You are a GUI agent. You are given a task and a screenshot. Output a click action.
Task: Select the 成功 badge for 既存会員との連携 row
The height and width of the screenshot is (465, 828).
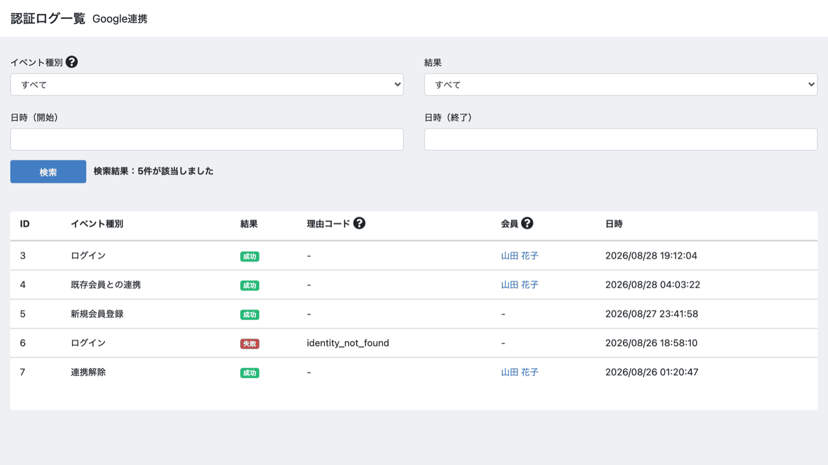250,285
